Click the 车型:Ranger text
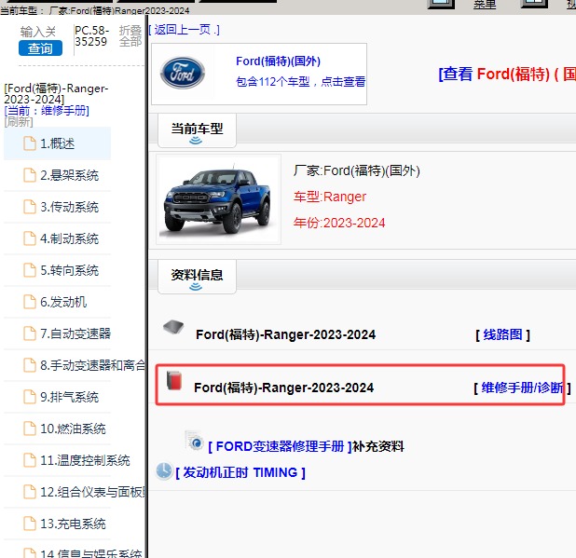Viewport: 576px width, 558px height. [x=330, y=197]
